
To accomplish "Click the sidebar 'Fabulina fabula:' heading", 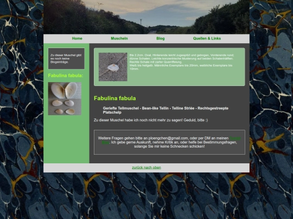I will (x=66, y=75).
